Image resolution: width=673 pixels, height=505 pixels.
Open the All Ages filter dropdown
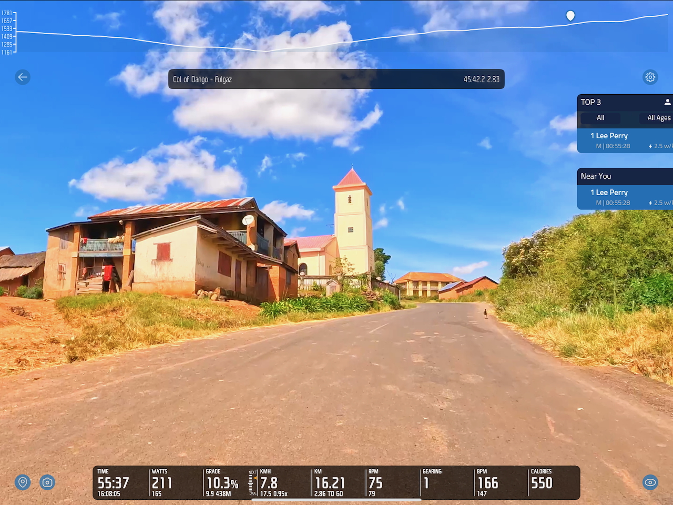tap(658, 118)
